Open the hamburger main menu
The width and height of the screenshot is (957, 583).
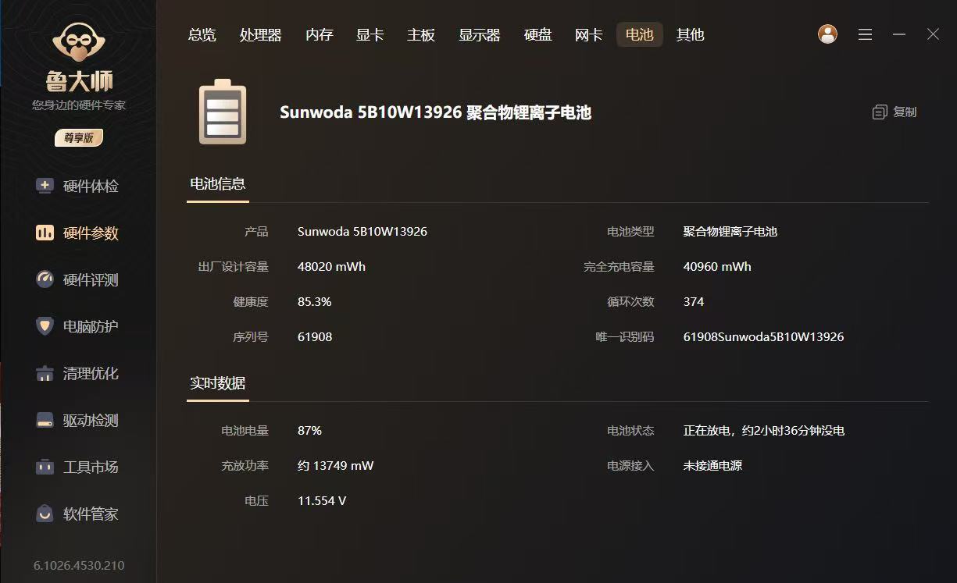[865, 34]
